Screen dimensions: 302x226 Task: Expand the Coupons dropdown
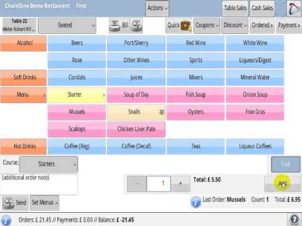[207, 26]
